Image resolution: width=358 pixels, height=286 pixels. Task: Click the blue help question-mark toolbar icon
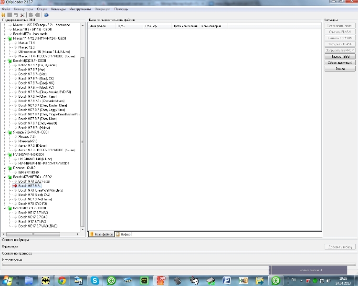tap(46, 15)
